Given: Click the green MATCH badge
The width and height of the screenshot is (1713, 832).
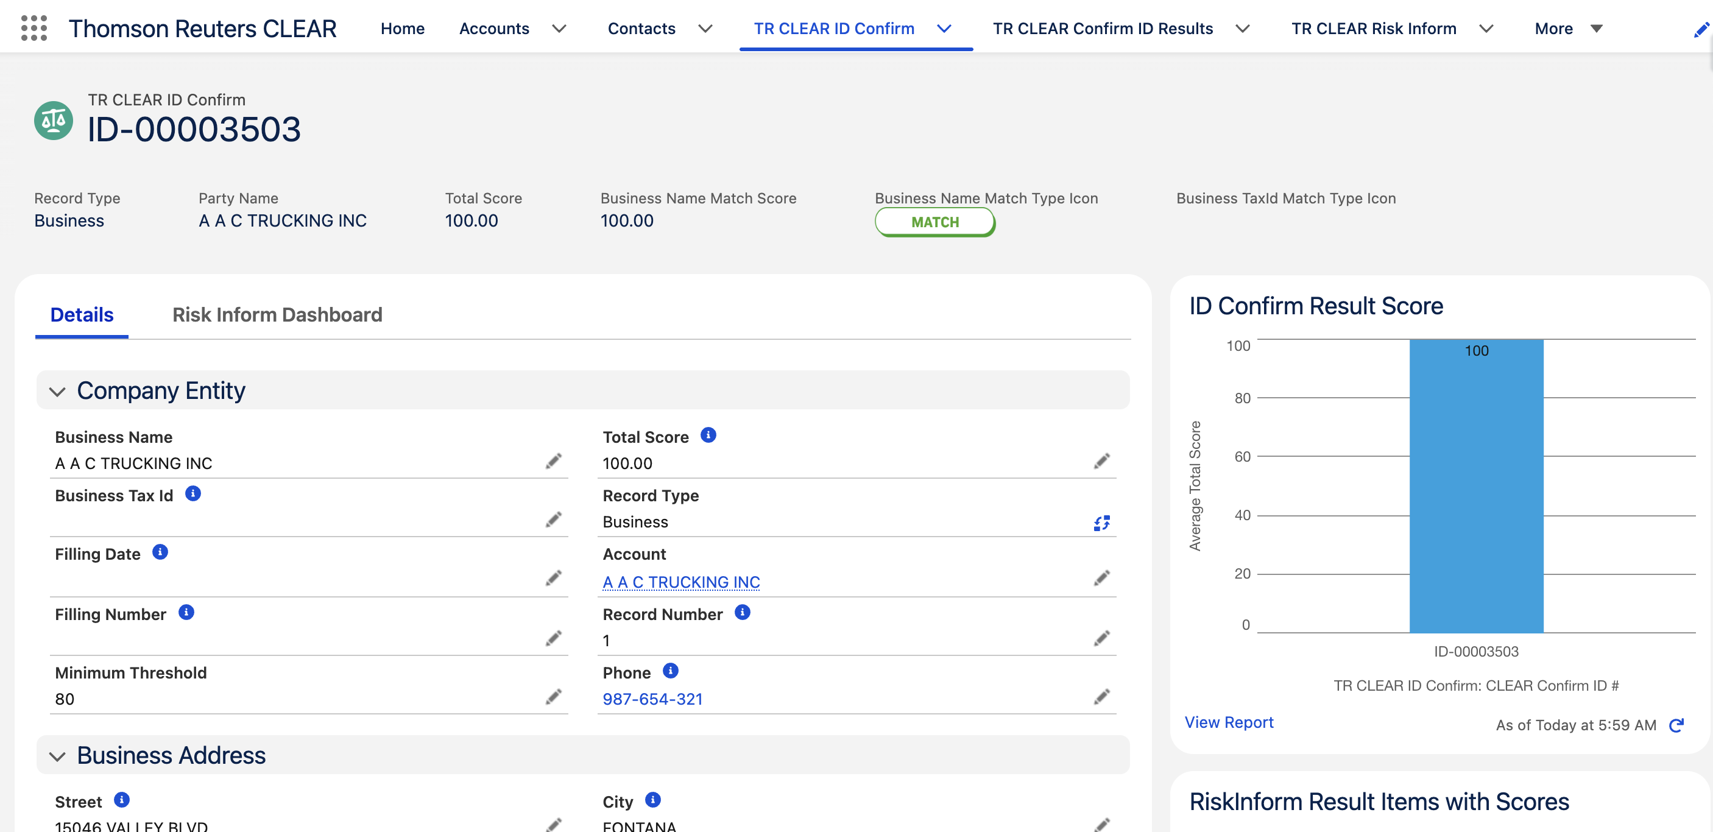Looking at the screenshot, I should [935, 222].
